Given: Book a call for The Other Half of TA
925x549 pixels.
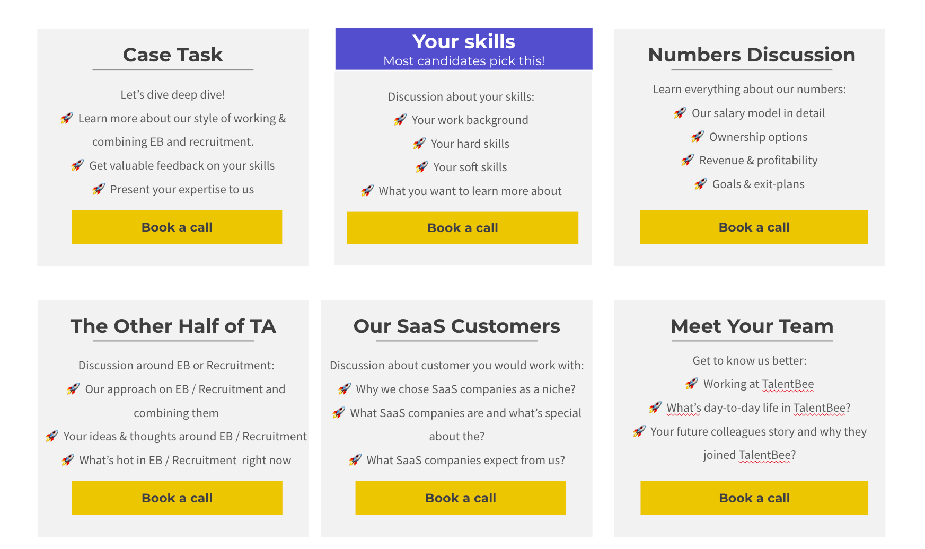Looking at the screenshot, I should tap(177, 498).
